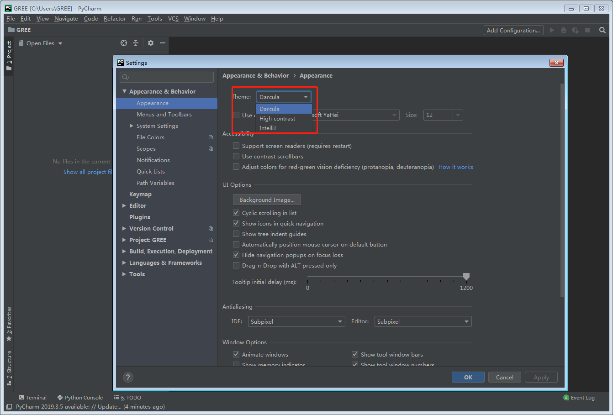Click the Run triangle icon in toolbar
The image size is (613, 415).
pos(552,30)
